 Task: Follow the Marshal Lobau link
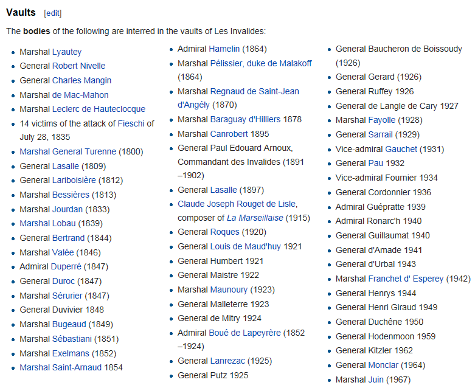point(48,223)
